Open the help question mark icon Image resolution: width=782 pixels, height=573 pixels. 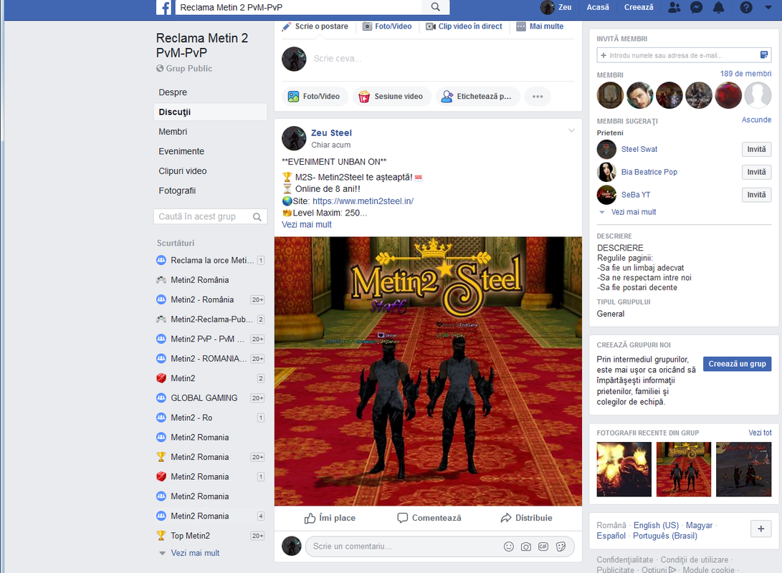tap(746, 7)
